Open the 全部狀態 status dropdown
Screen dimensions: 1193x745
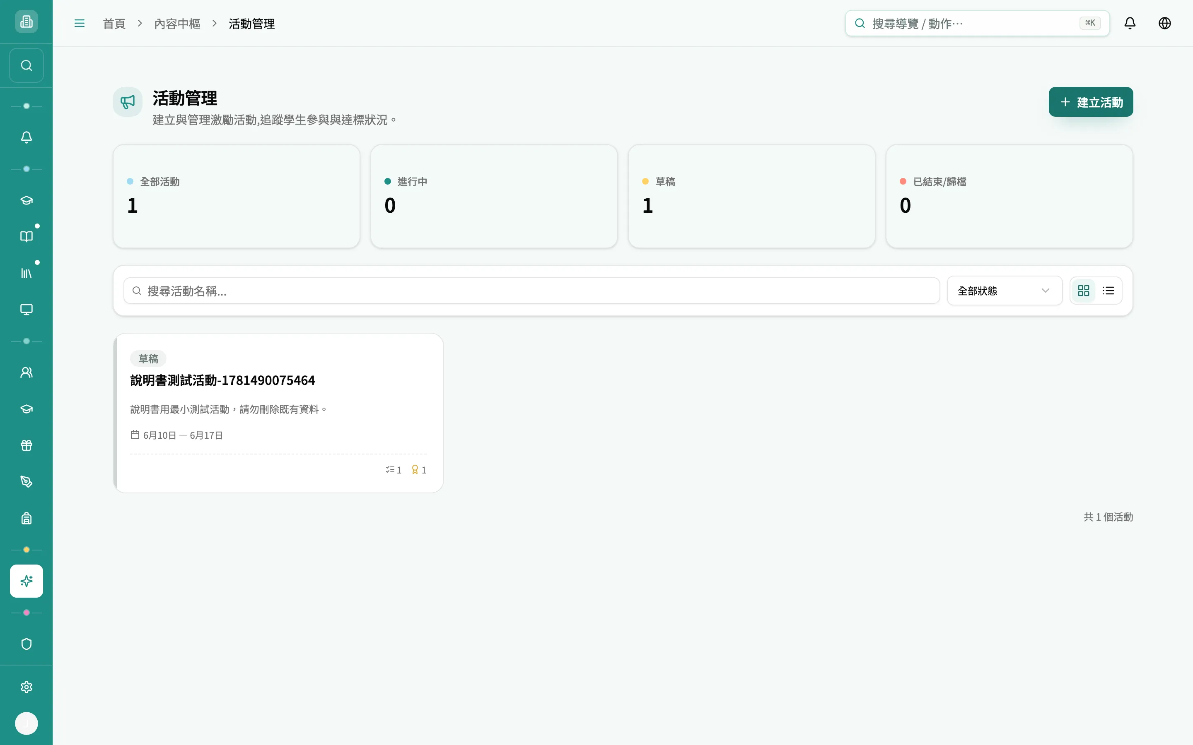coord(1004,291)
